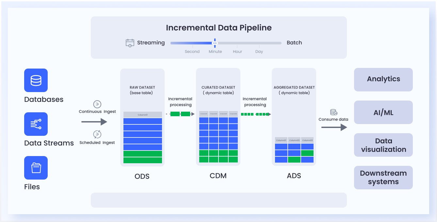Image resolution: width=437 pixels, height=222 pixels.
Task: Select the Data Streams icon
Action: pos(36,124)
